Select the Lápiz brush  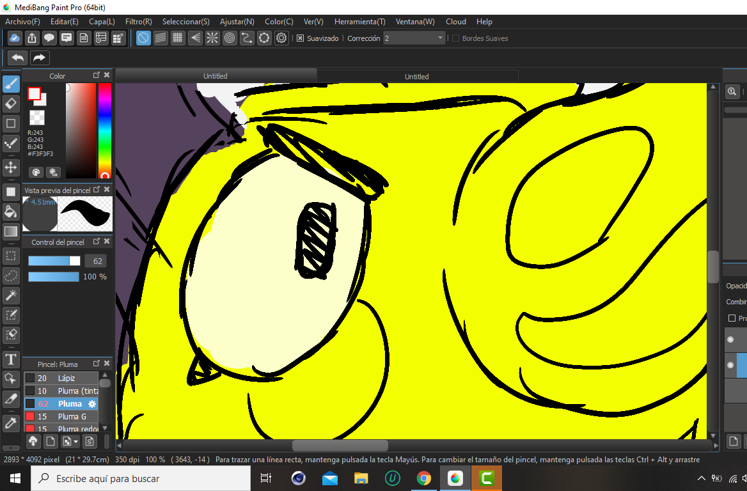(x=61, y=378)
